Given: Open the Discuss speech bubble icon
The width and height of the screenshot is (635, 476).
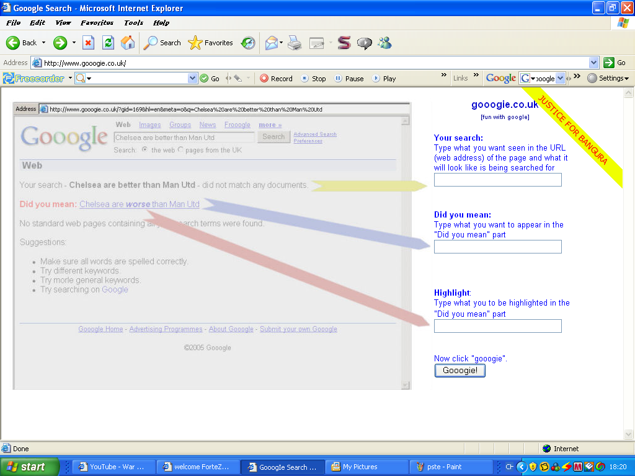Looking at the screenshot, I should [364, 43].
